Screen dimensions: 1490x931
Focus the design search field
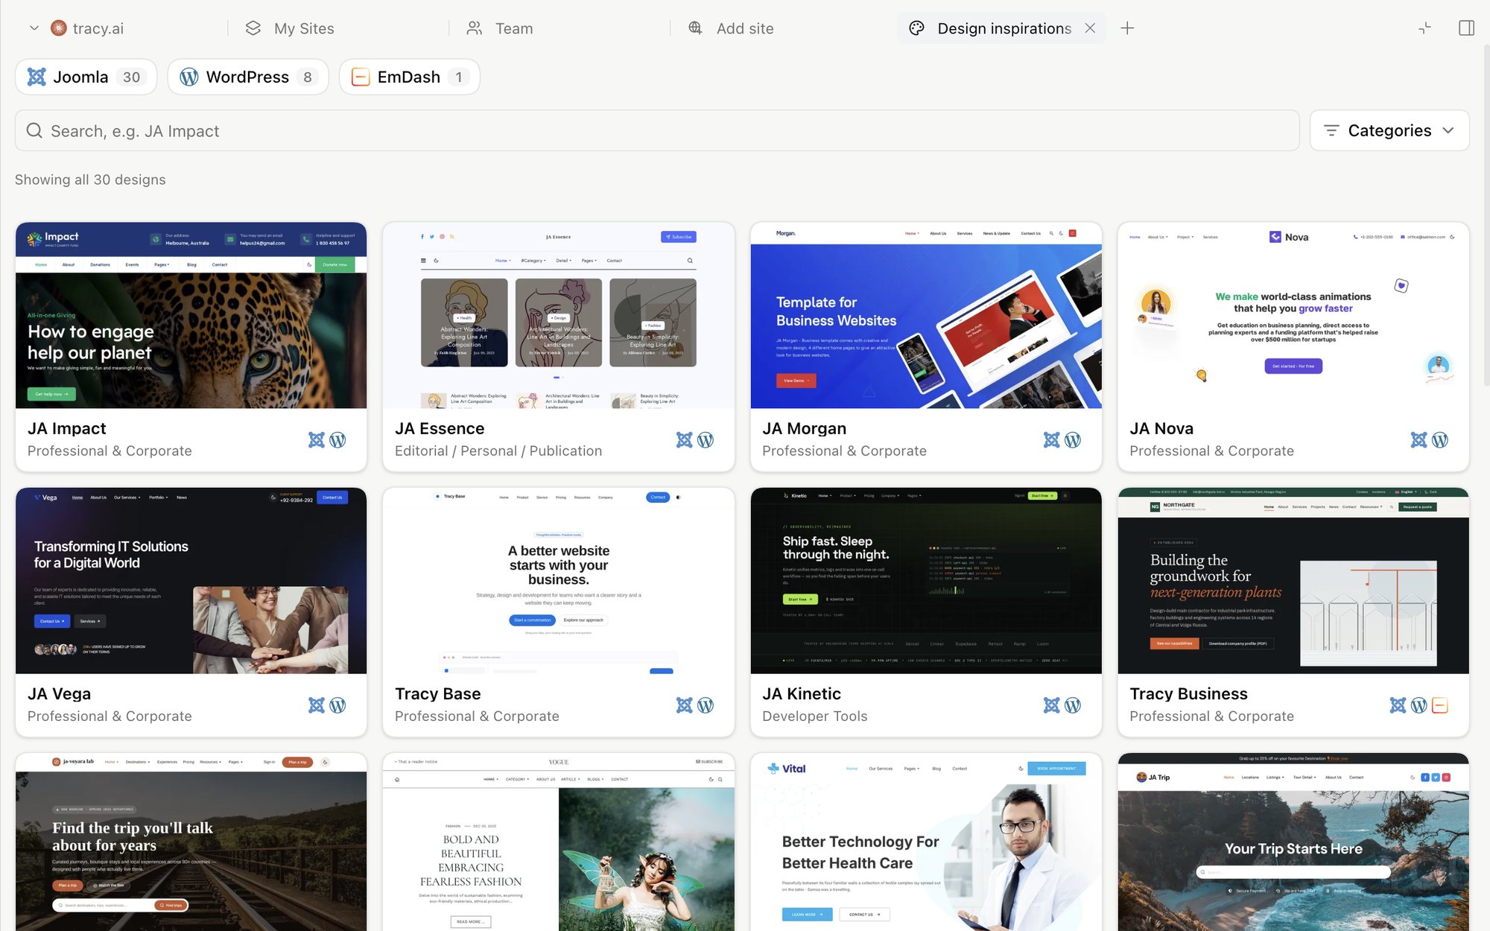click(657, 131)
